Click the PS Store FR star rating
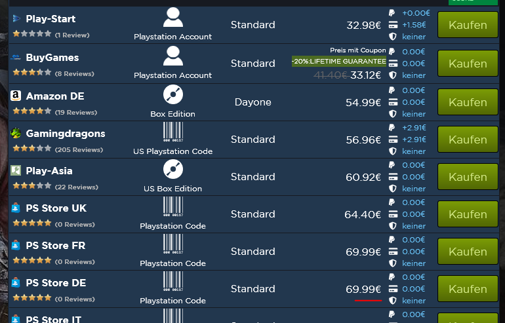This screenshot has width=505, height=323. coord(32,260)
